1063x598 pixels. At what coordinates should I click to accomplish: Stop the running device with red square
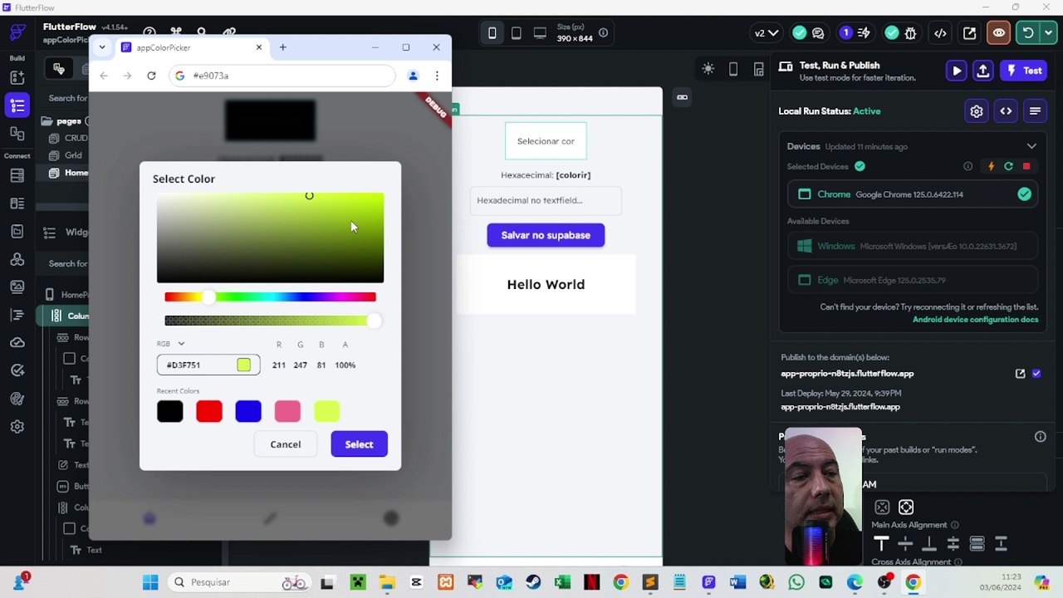tap(1026, 166)
